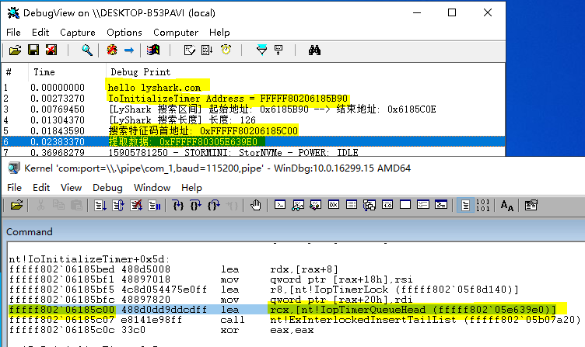Open Command window icon in WinDbg toolbar
The height and width of the screenshot is (347, 585).
[280, 205]
